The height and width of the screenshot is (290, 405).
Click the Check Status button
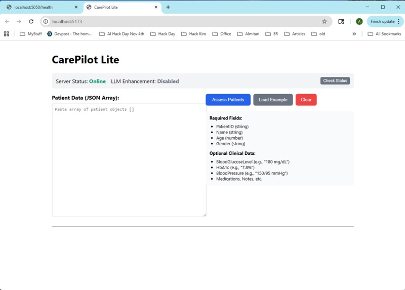pyautogui.click(x=335, y=81)
